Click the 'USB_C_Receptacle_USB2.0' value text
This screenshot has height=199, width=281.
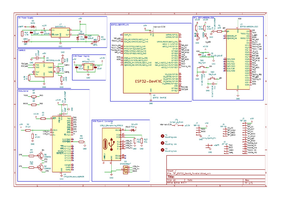click(x=112, y=126)
